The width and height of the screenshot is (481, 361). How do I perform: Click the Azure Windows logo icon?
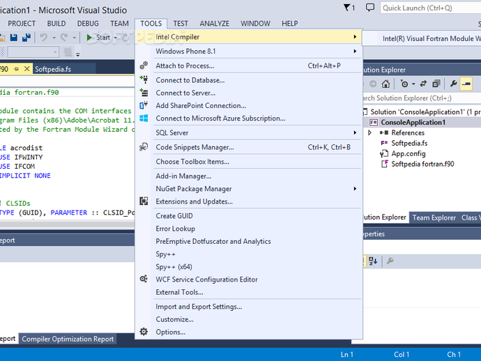tap(144, 118)
